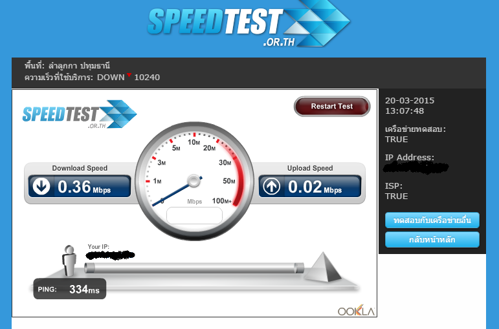The width and height of the screenshot is (499, 329).
Task: Click the Download Speed label
Action: click(80, 168)
